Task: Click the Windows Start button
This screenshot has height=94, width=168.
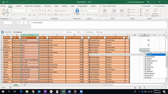Action: [3, 92]
